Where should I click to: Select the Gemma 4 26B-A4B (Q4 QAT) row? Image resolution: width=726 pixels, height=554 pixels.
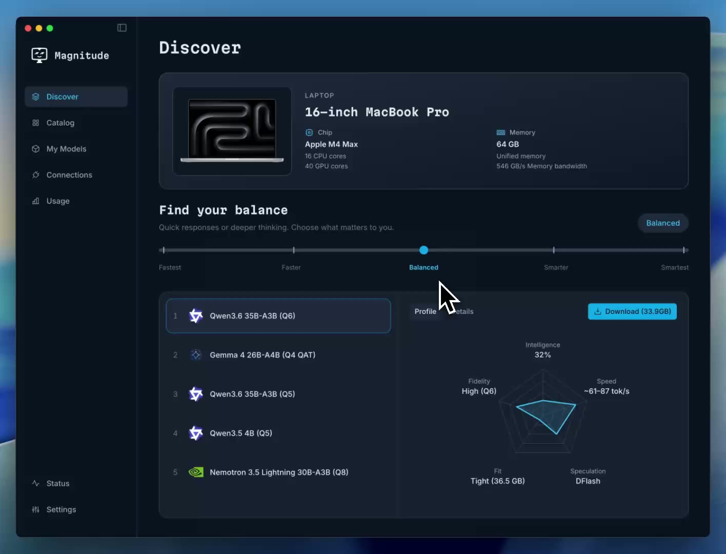coord(278,355)
